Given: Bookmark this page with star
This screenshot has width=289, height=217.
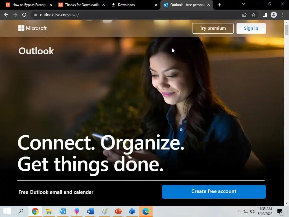Looking at the screenshot, I should (253, 15).
